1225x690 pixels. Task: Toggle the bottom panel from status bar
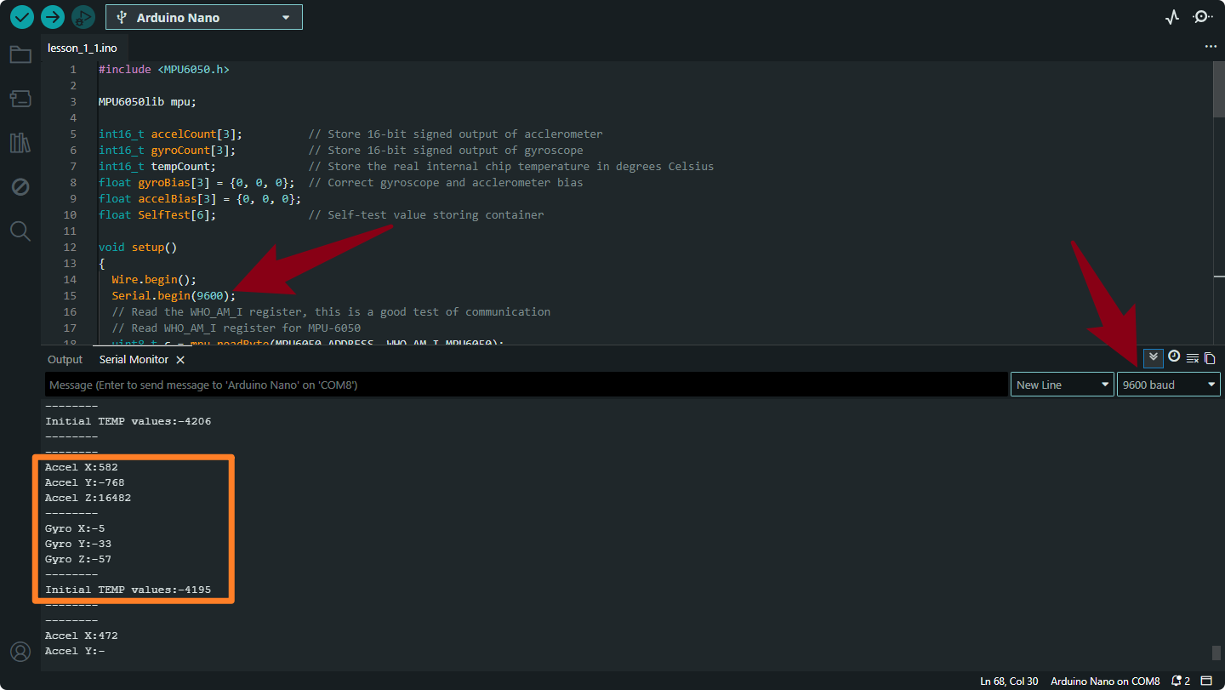point(1206,681)
